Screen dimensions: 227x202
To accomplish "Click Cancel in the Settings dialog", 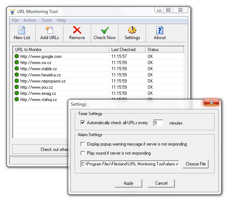I will 161,183.
